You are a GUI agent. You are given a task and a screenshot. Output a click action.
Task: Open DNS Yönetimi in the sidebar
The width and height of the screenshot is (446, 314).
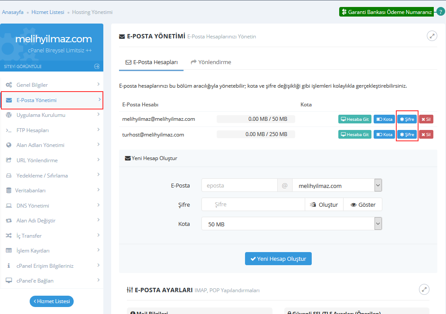coord(51,205)
